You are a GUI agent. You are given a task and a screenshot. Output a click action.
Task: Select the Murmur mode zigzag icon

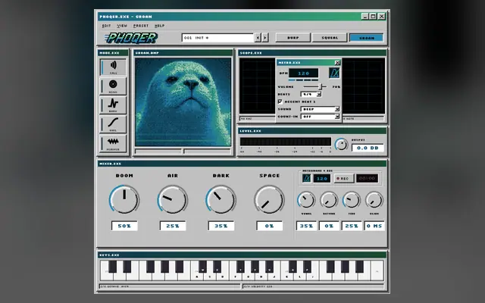113,143
